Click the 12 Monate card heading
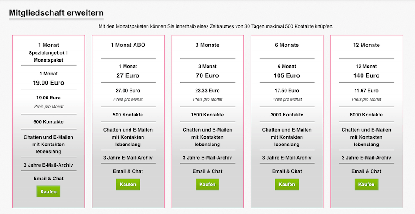The height and width of the screenshot is (214, 415). 366,45
